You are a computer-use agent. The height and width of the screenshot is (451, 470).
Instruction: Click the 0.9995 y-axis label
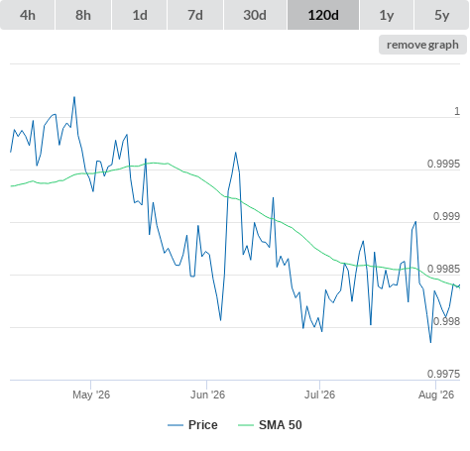[x=443, y=164]
